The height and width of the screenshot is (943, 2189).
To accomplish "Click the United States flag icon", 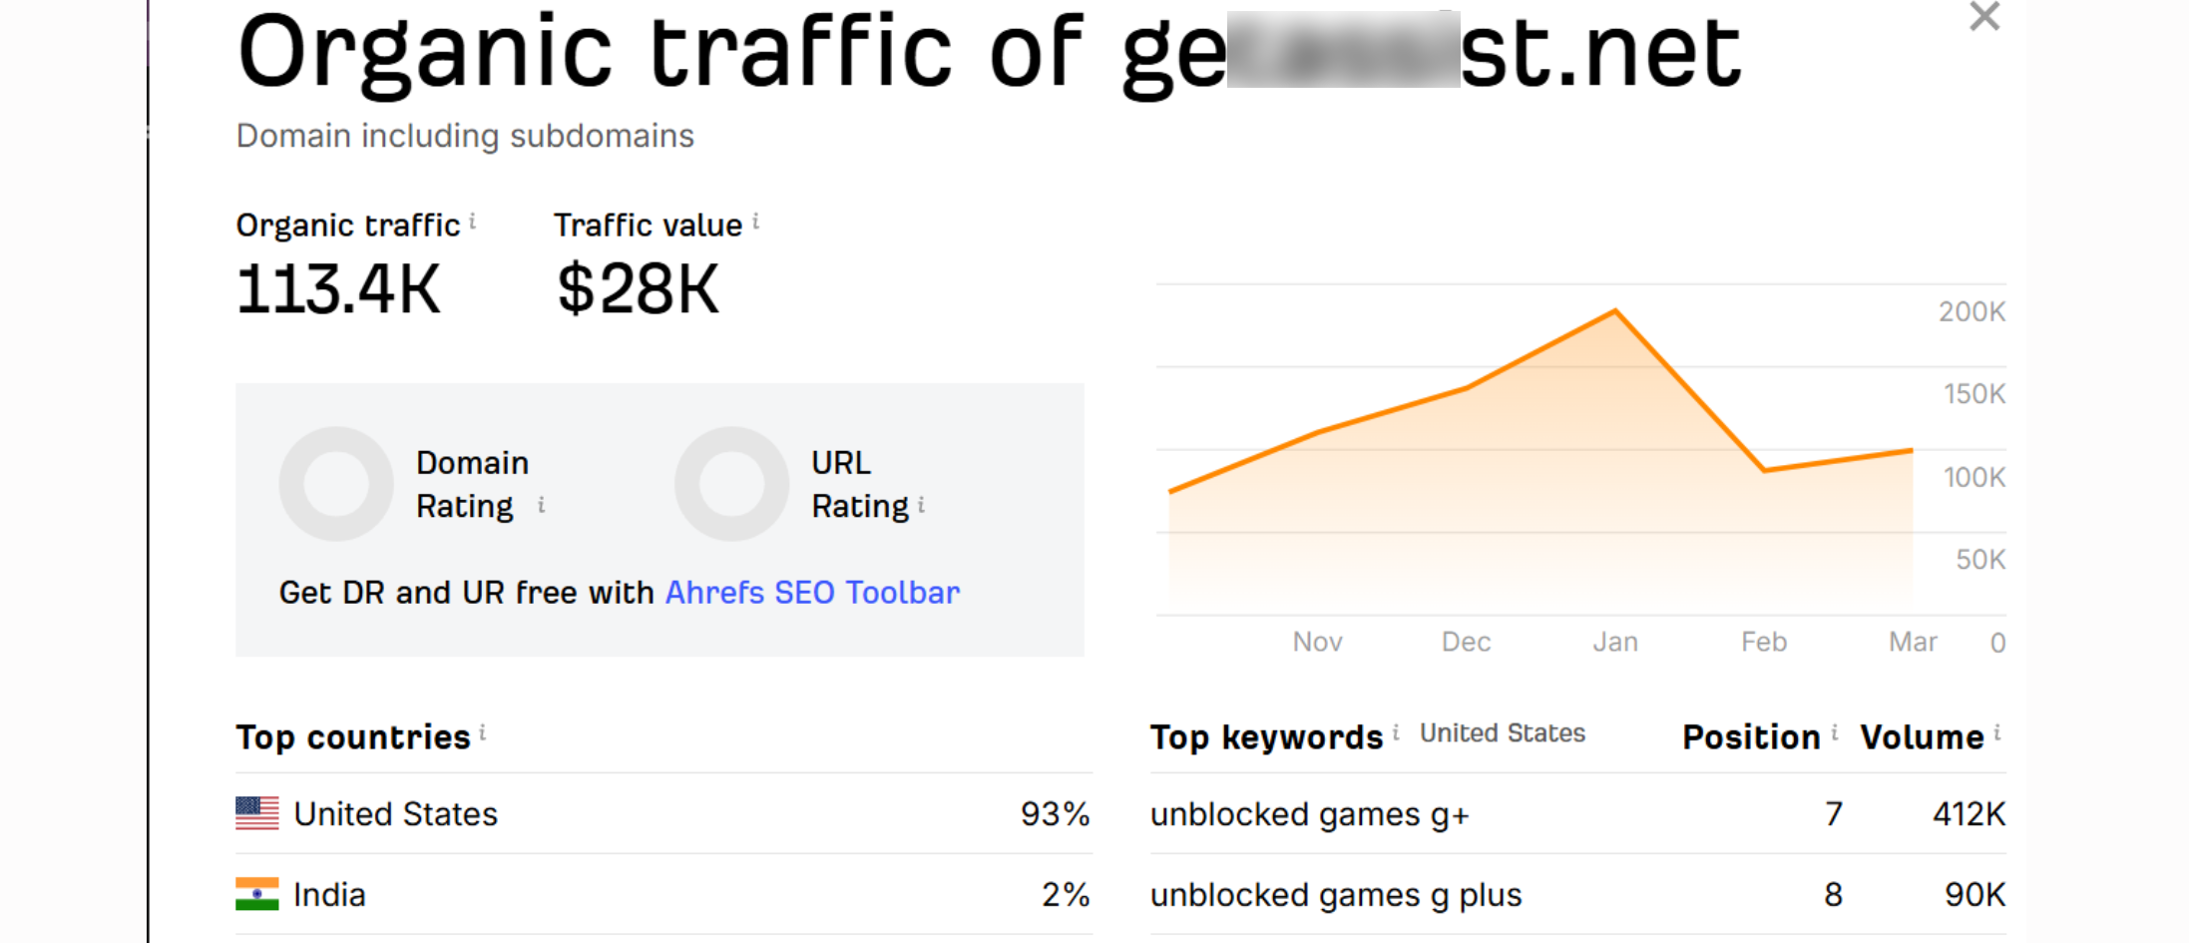I will tap(257, 813).
